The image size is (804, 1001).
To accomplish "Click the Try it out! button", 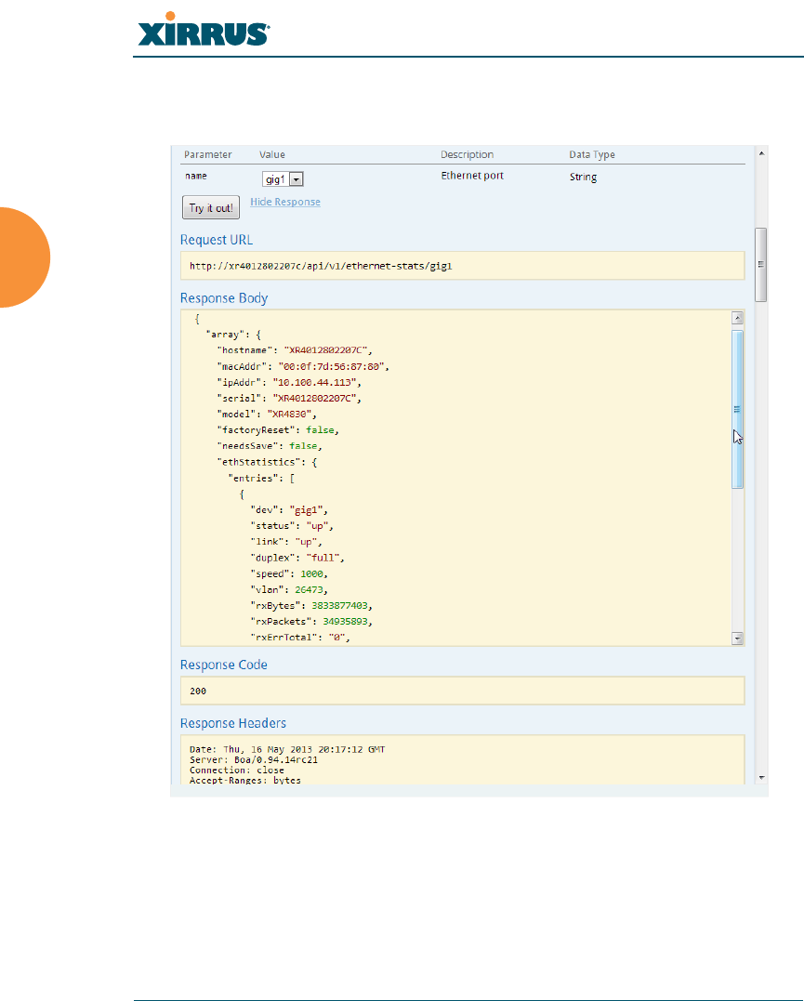I will [211, 207].
